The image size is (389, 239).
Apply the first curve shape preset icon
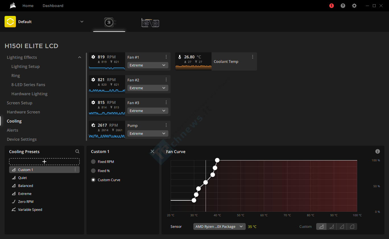pos(321,226)
